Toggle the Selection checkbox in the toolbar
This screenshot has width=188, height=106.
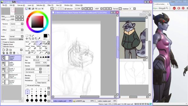point(65,9)
